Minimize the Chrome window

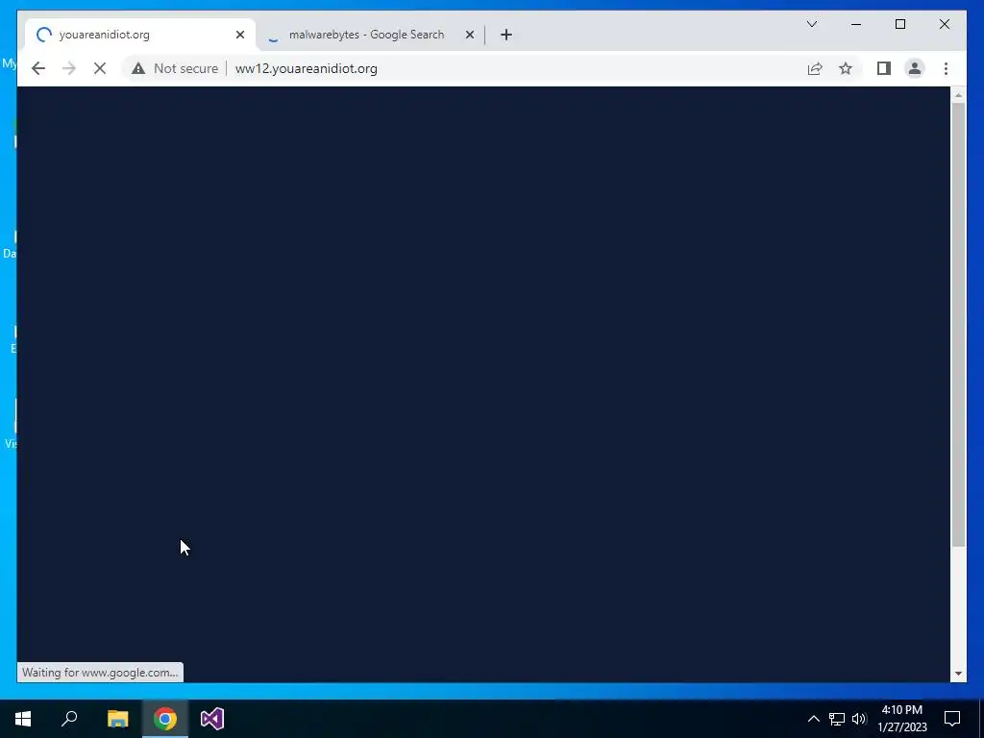tap(856, 24)
